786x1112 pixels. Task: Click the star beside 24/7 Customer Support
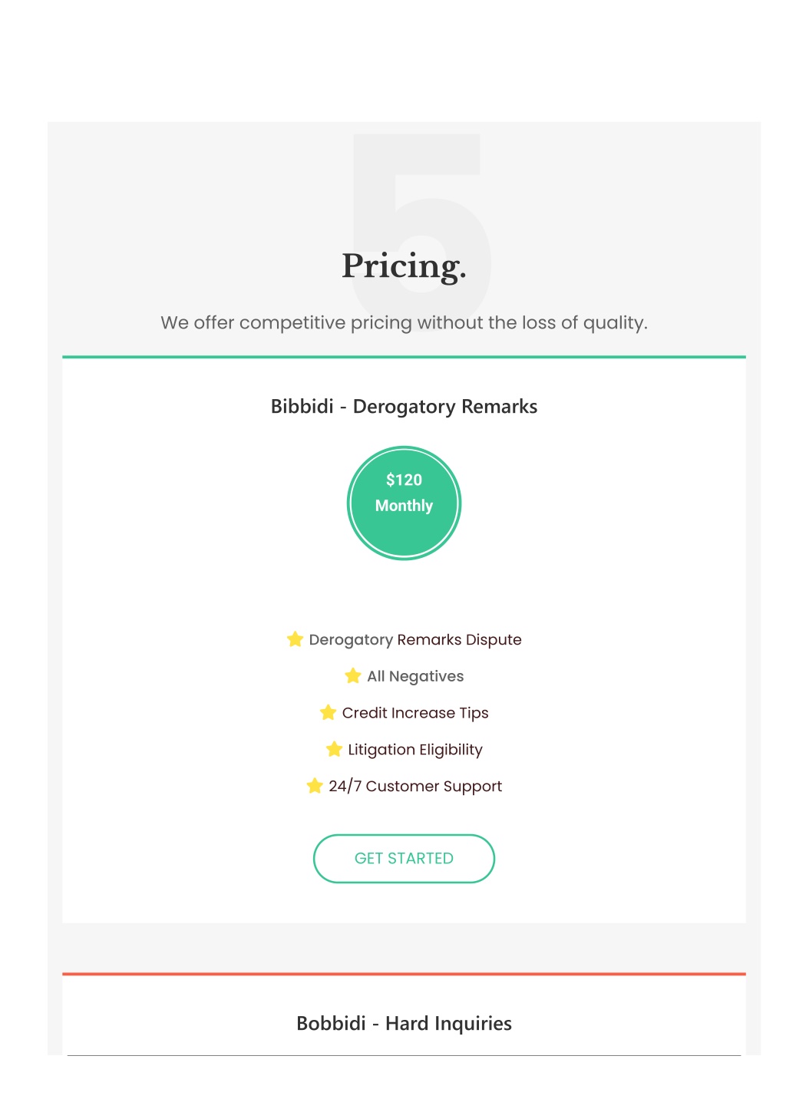[315, 786]
